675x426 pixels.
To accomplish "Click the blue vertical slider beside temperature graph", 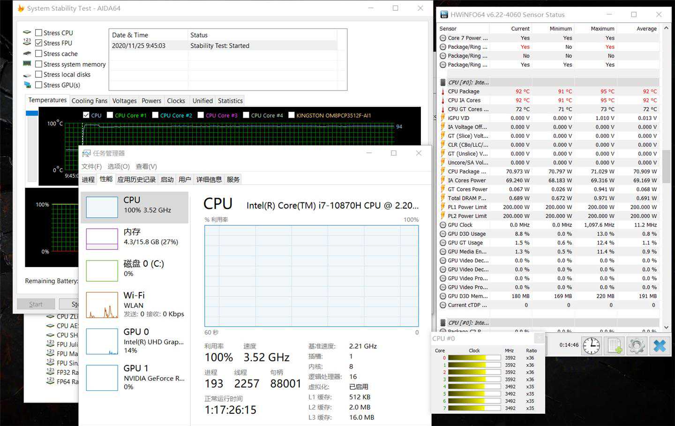I will click(32, 113).
